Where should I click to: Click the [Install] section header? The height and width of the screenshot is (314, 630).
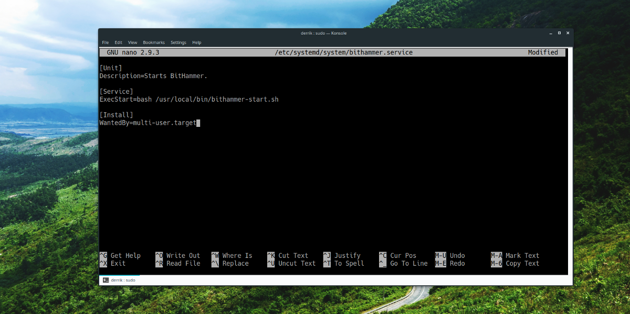(116, 115)
